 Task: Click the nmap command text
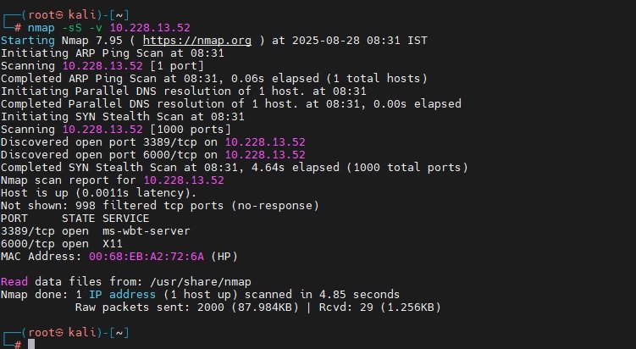coord(41,28)
